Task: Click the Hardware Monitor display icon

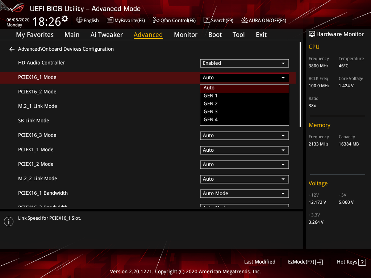Action: pos(312,34)
